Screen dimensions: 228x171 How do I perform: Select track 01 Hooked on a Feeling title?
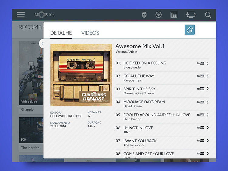pos(145,63)
